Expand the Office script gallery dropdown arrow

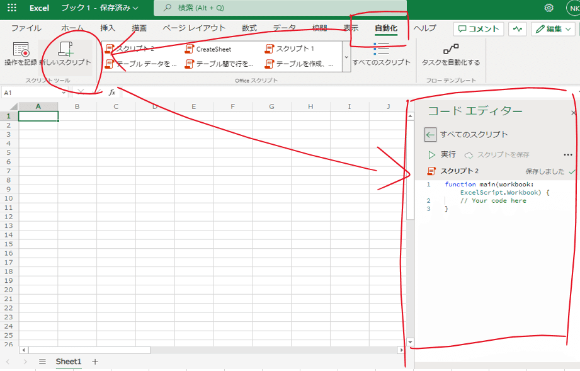pos(346,57)
